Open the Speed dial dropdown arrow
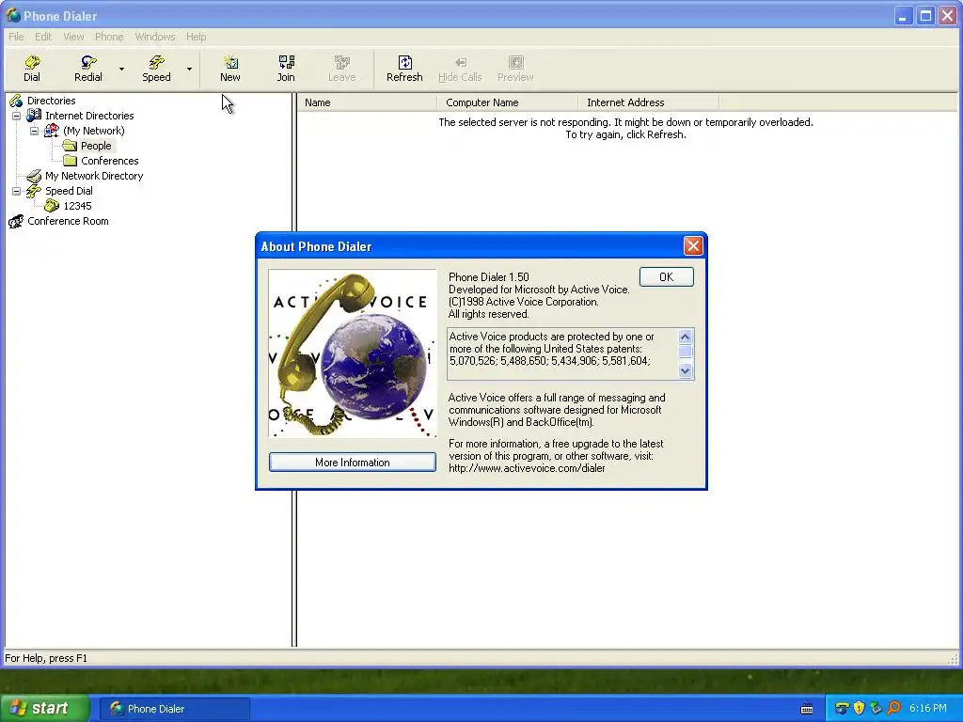 (x=189, y=69)
